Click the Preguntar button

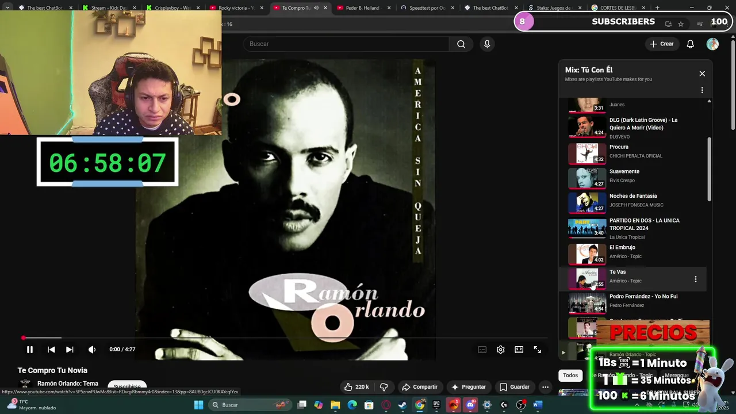(x=469, y=387)
